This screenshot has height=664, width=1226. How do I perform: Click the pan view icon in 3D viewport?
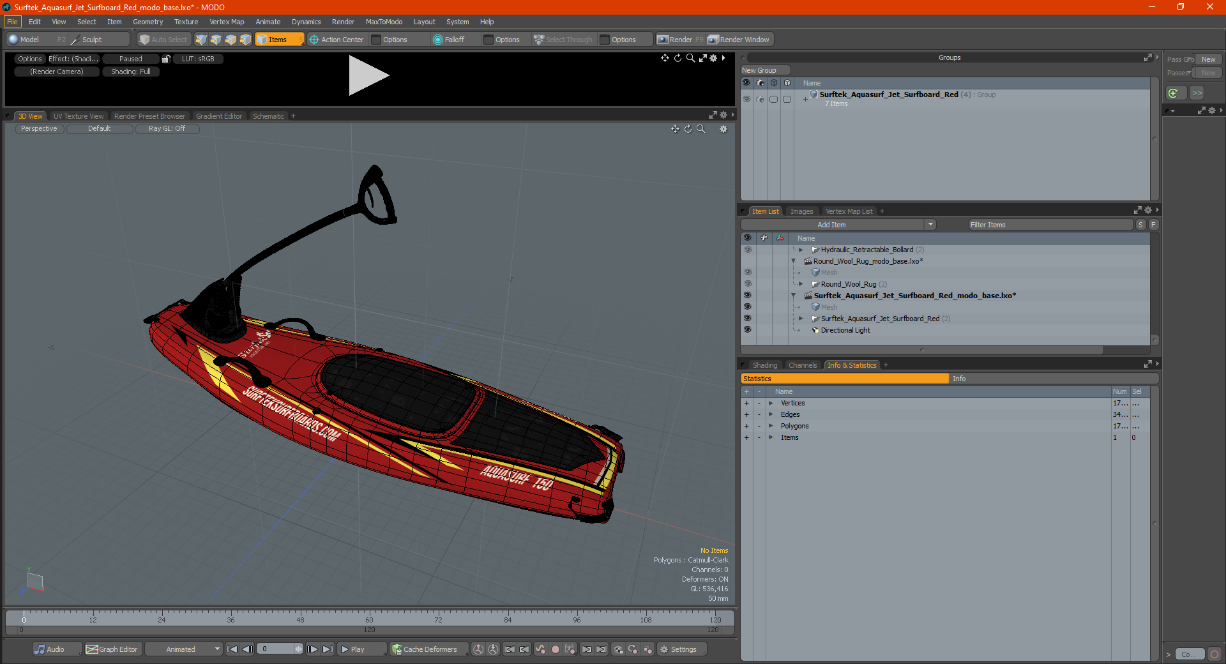[x=675, y=129]
